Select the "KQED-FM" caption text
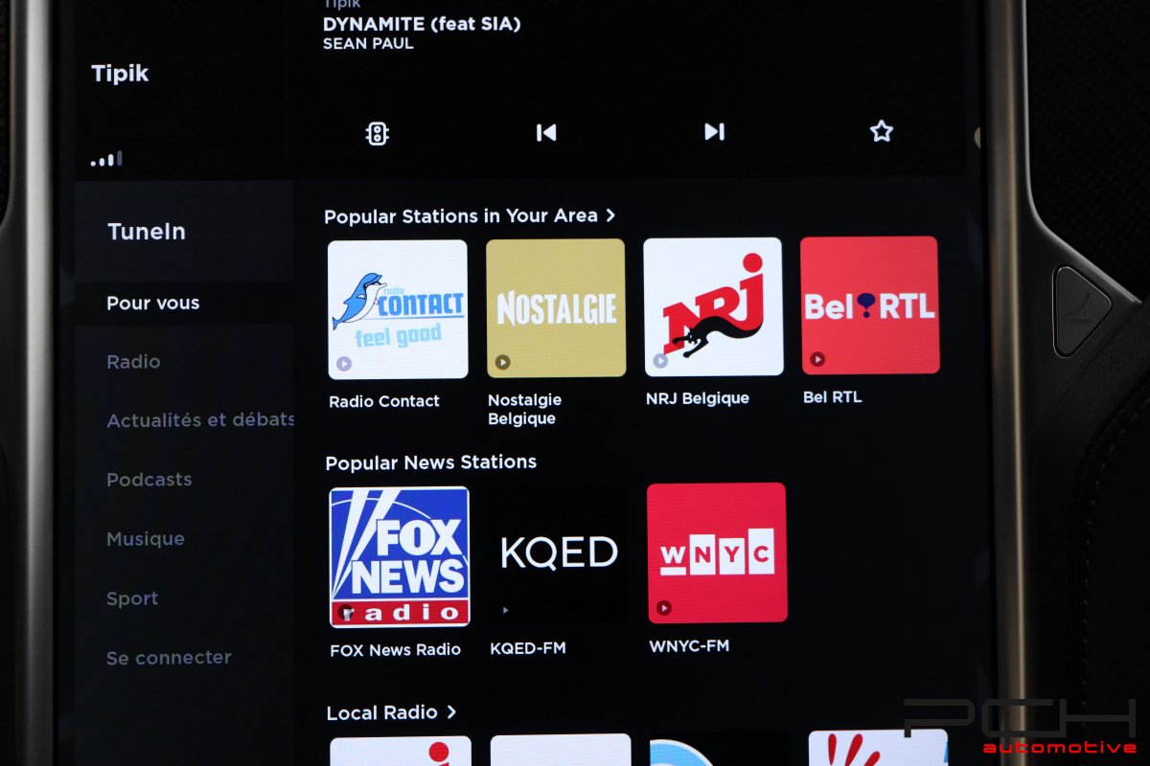Viewport: 1150px width, 766px height. [x=528, y=648]
